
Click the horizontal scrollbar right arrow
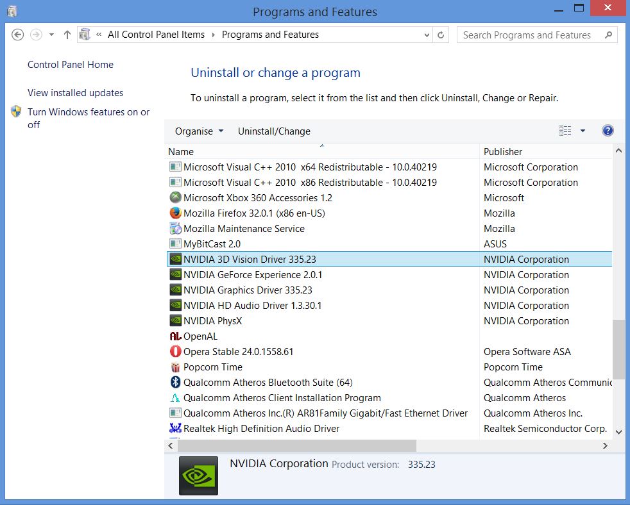pos(605,445)
